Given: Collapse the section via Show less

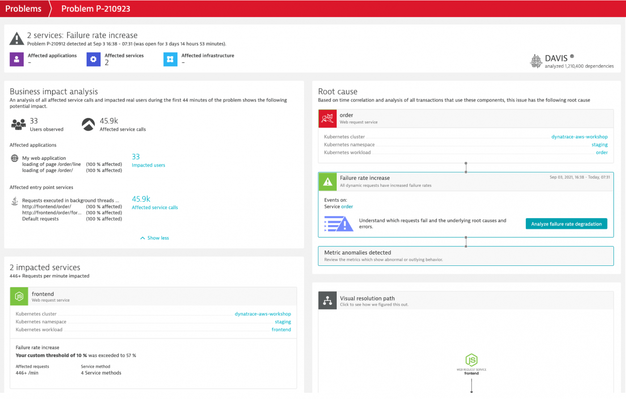Looking at the screenshot, I should [x=154, y=238].
